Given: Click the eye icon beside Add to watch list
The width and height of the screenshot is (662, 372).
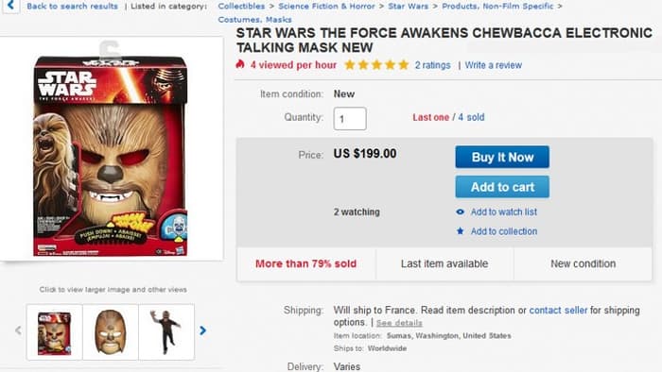Looking at the screenshot, I should coord(461,211).
